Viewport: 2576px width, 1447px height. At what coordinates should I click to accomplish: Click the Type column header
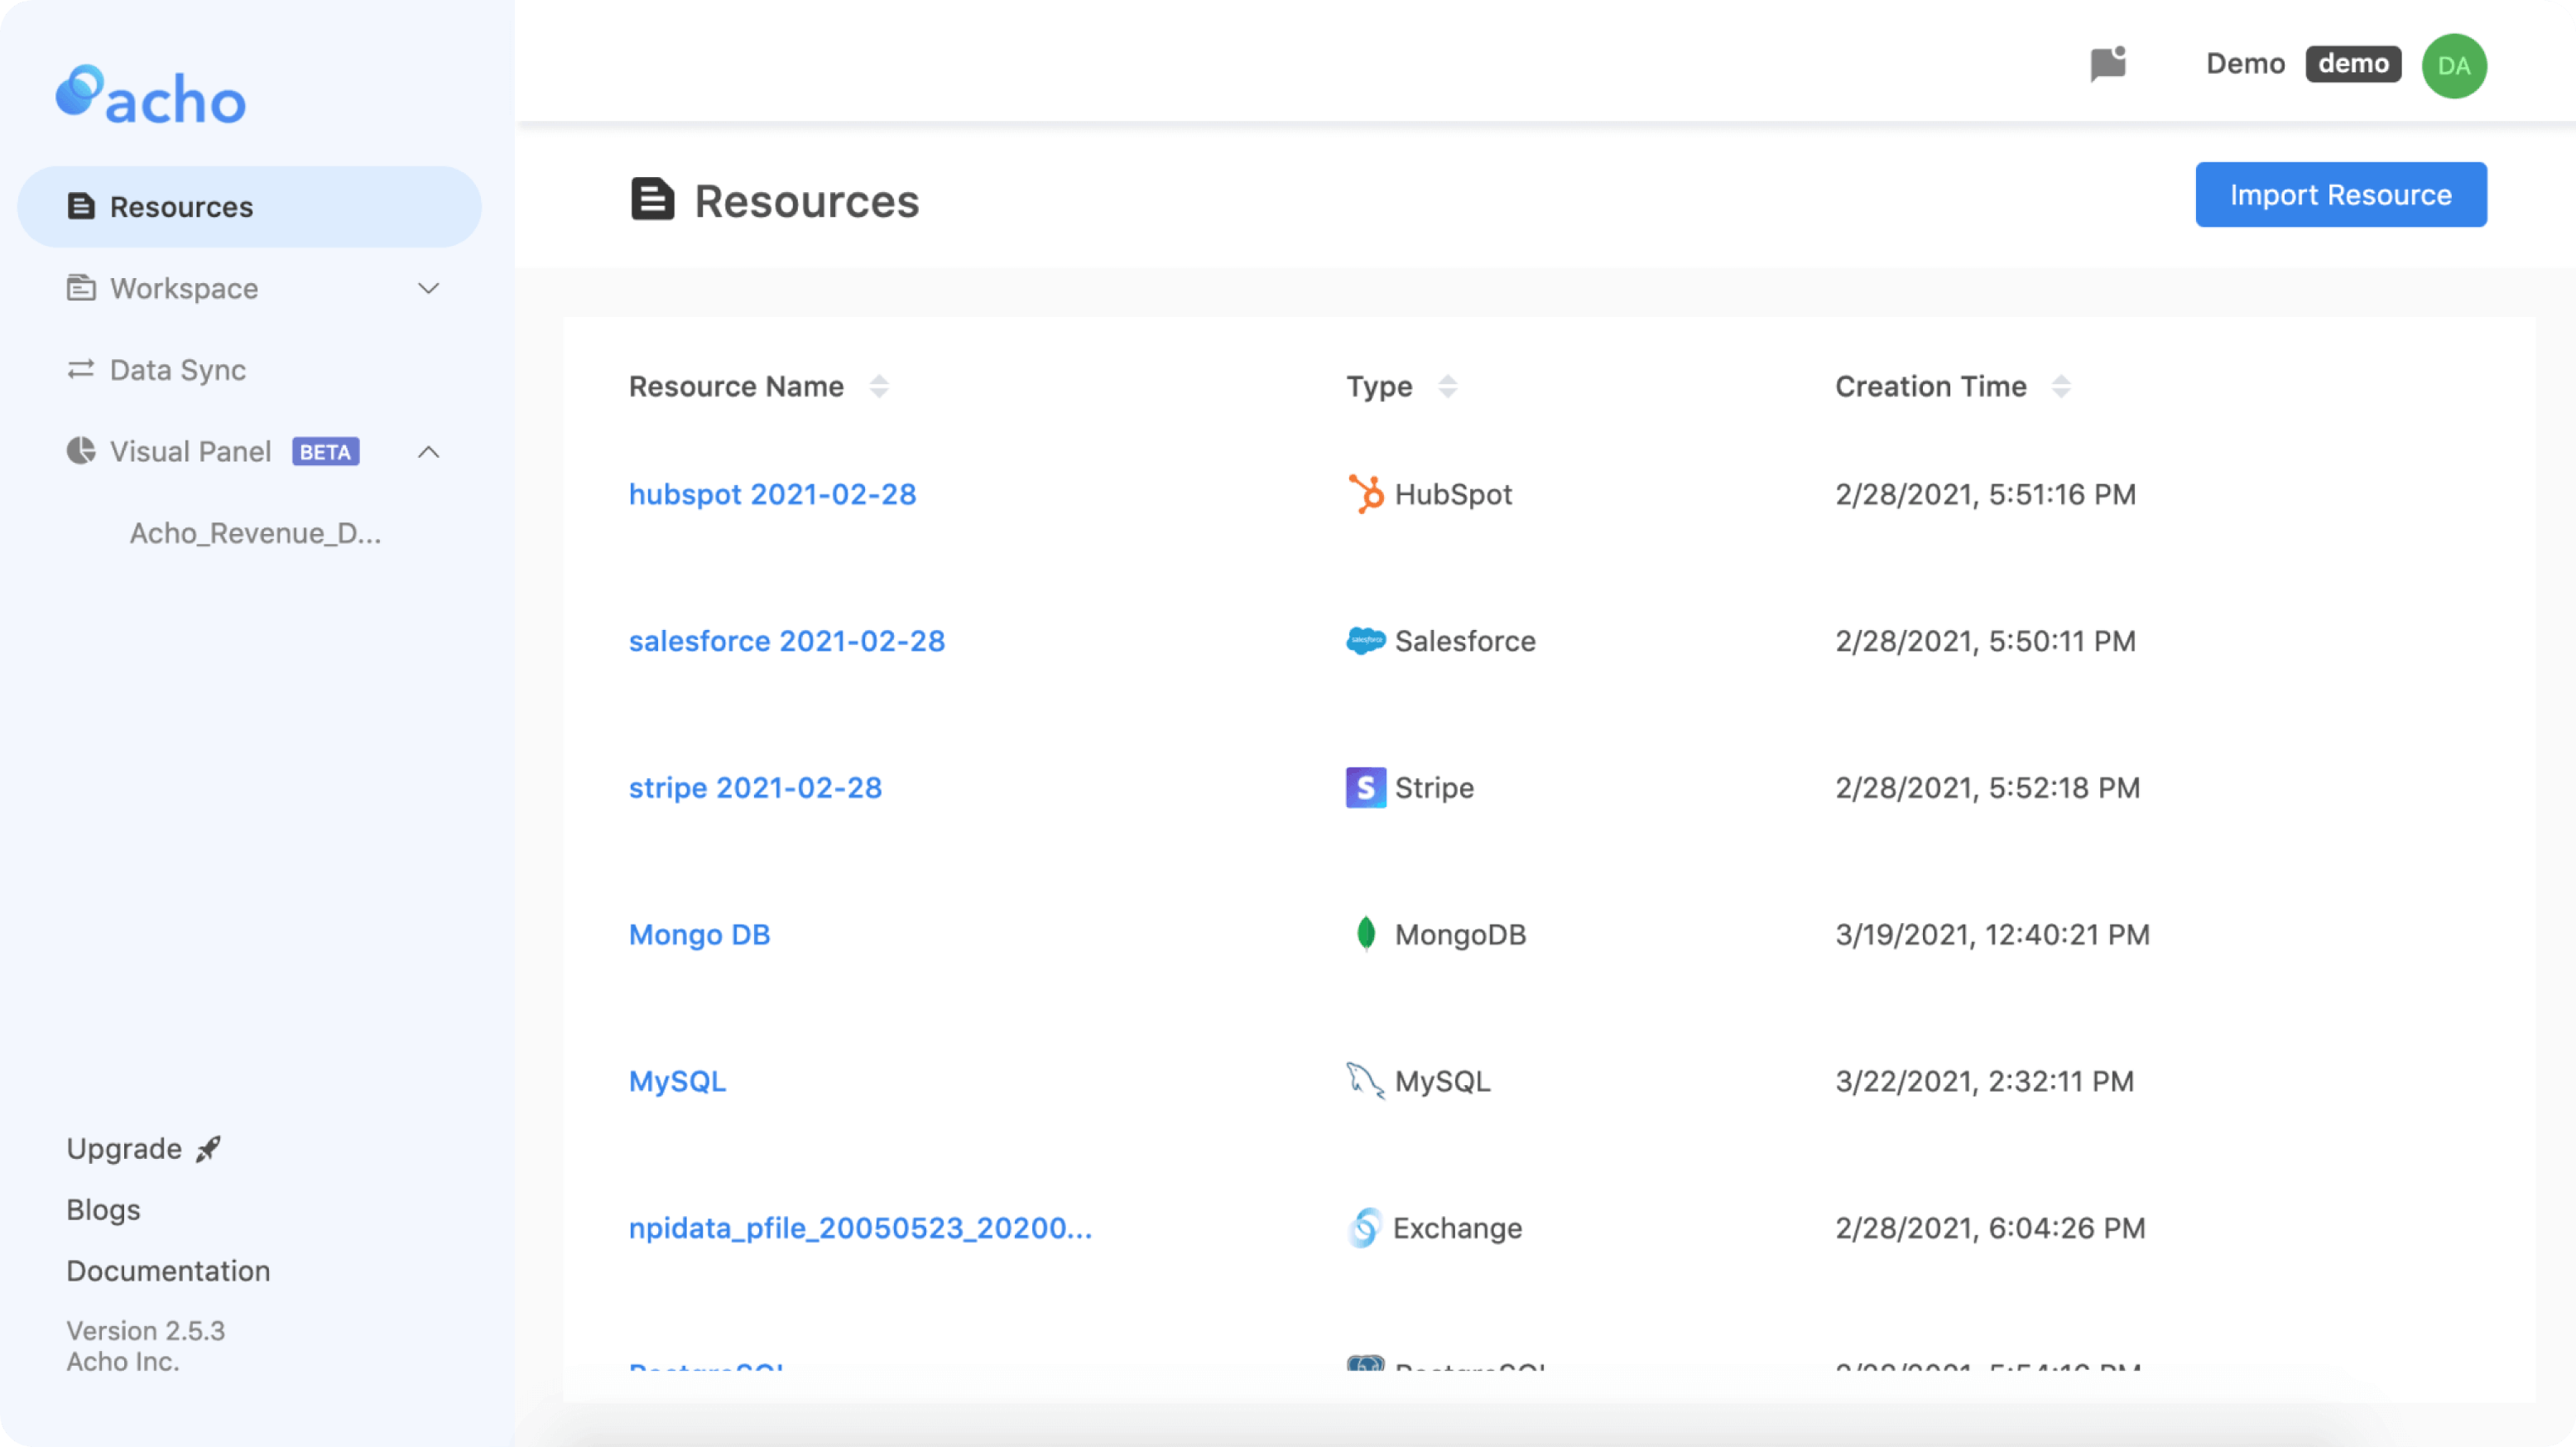click(1379, 386)
